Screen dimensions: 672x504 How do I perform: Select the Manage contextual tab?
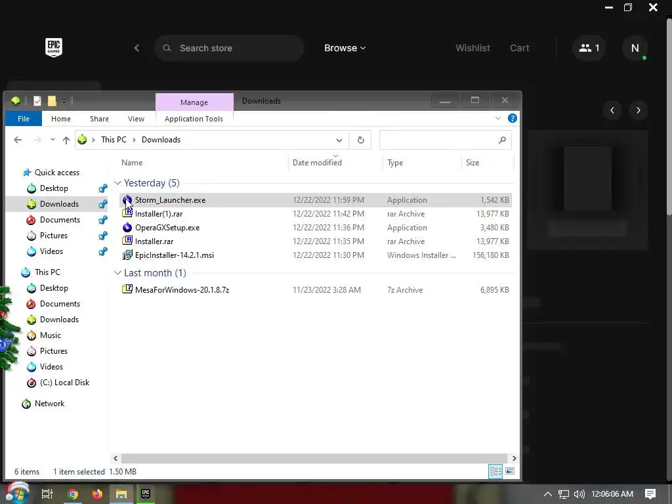click(194, 102)
